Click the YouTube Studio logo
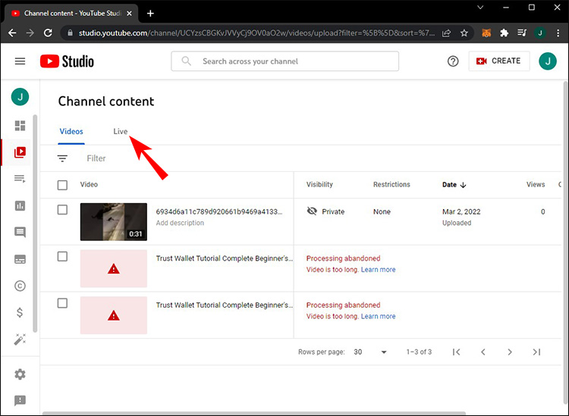 point(67,61)
